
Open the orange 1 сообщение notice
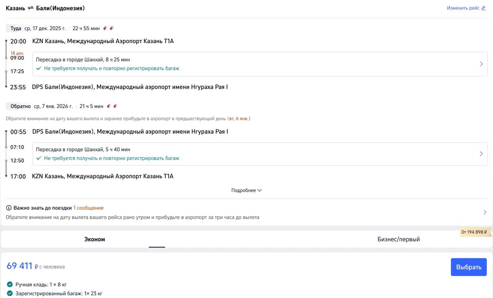(x=88, y=208)
